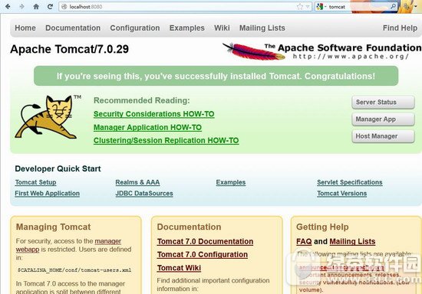
Task: Click the Getting Help heading
Action: coord(322,227)
